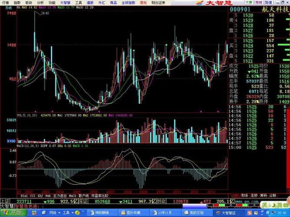Viewport: 290px width, 217px height.
Task: Switch to 13年11月 taskbar window
Action: (165, 213)
